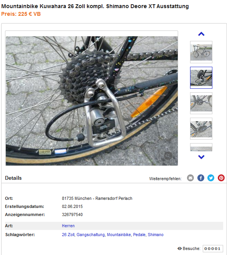Click the eye icon next to Besuche
Image resolution: width=227 pixels, height=255 pixels.
point(180,248)
